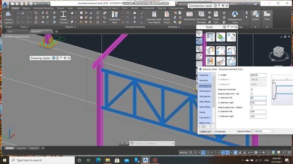
Task: Click the 1. Length input field
Action: click(x=258, y=75)
